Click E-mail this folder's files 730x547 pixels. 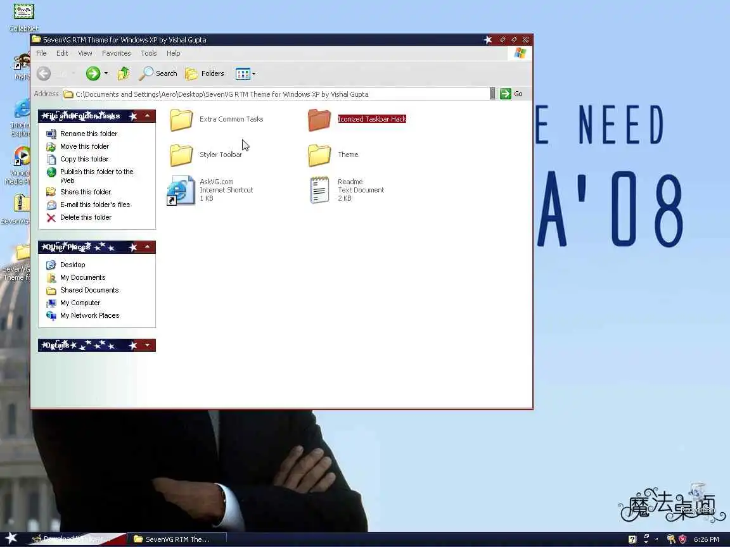(89, 204)
